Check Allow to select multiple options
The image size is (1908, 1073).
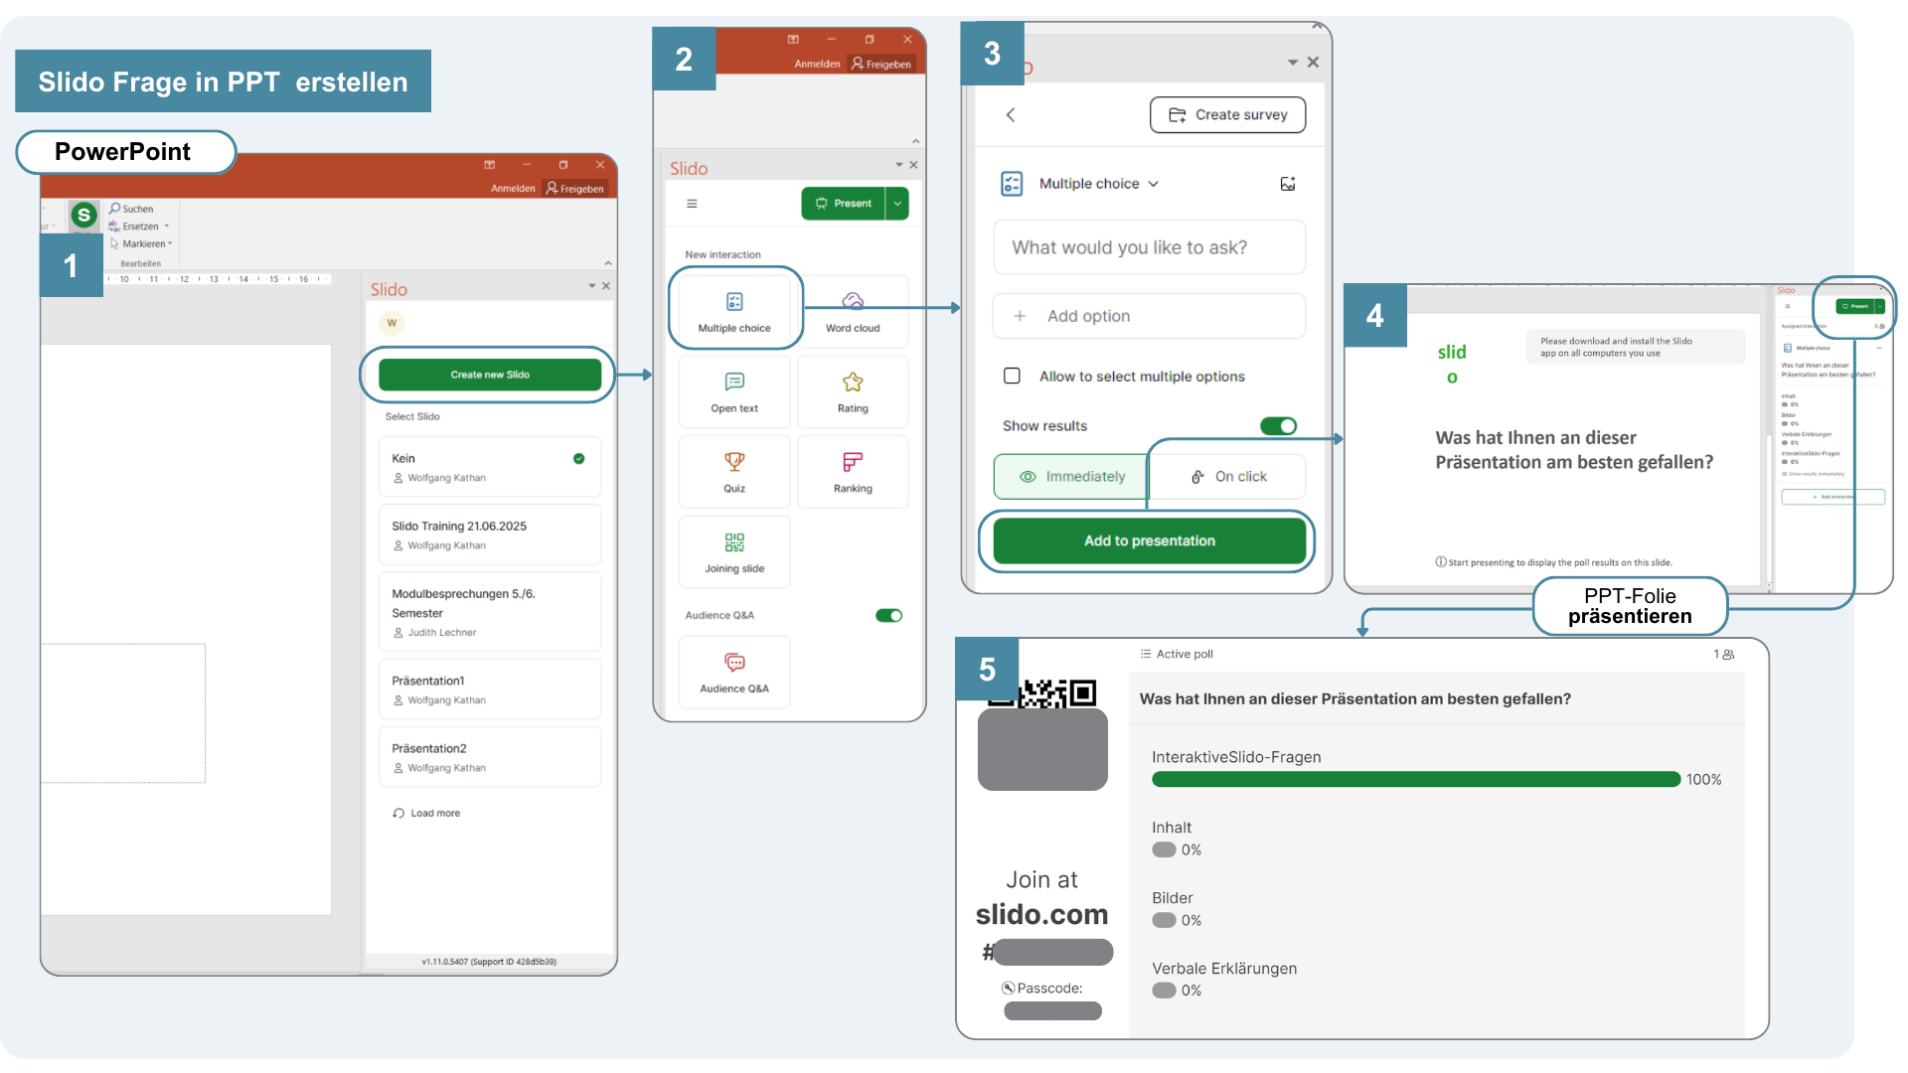click(x=1012, y=376)
